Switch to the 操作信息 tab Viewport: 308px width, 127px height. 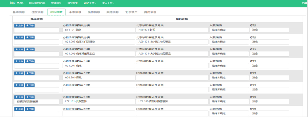[94, 12]
